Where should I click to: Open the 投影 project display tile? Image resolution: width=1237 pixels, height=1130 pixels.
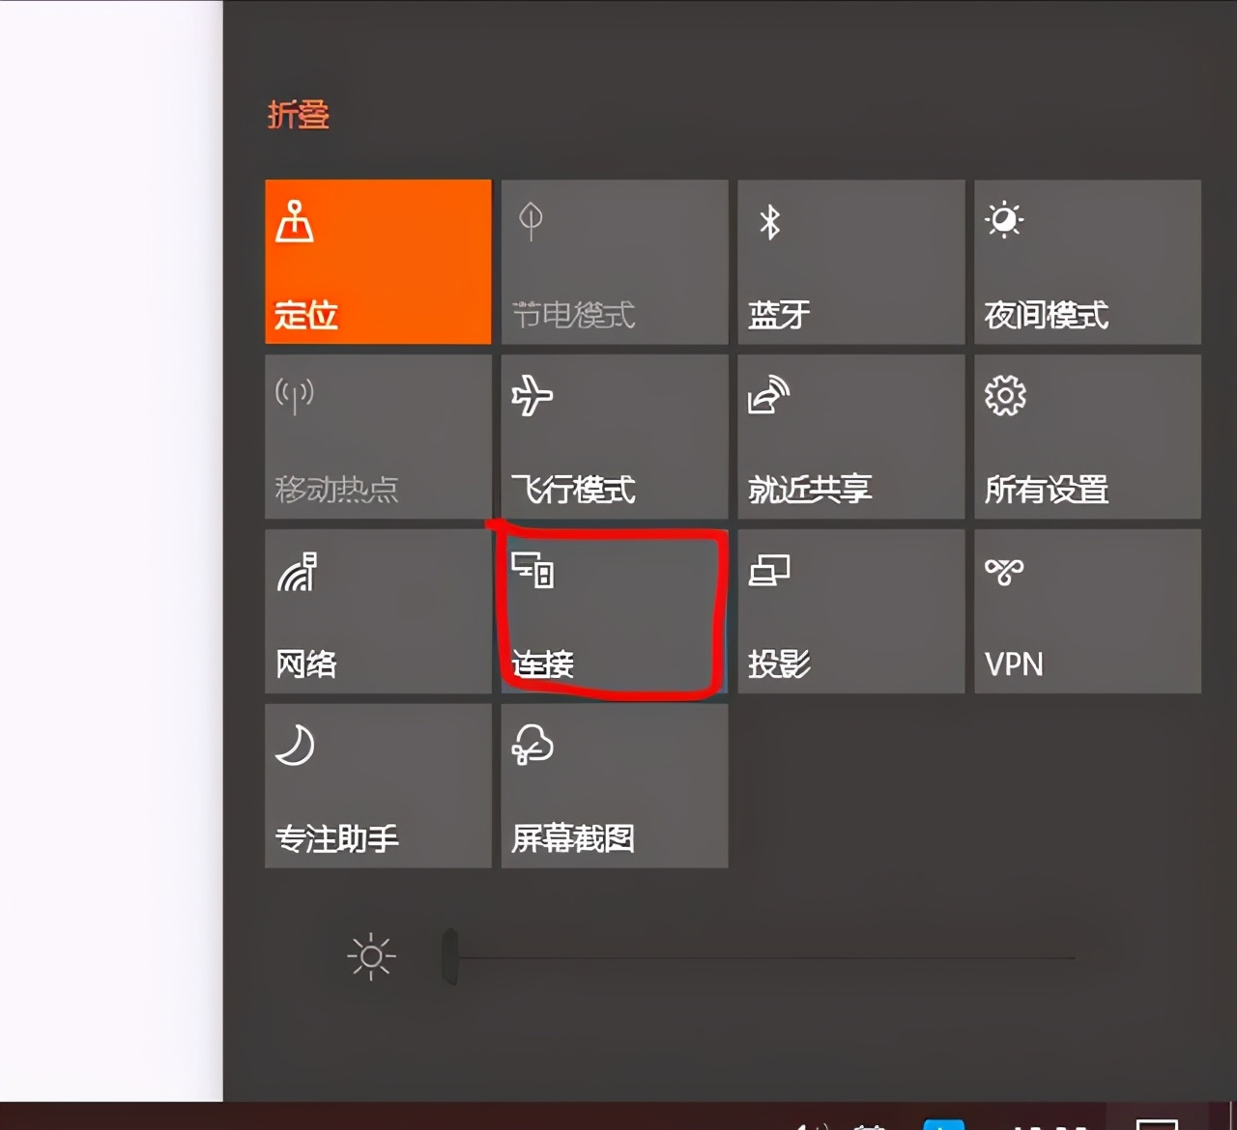pyautogui.click(x=850, y=611)
